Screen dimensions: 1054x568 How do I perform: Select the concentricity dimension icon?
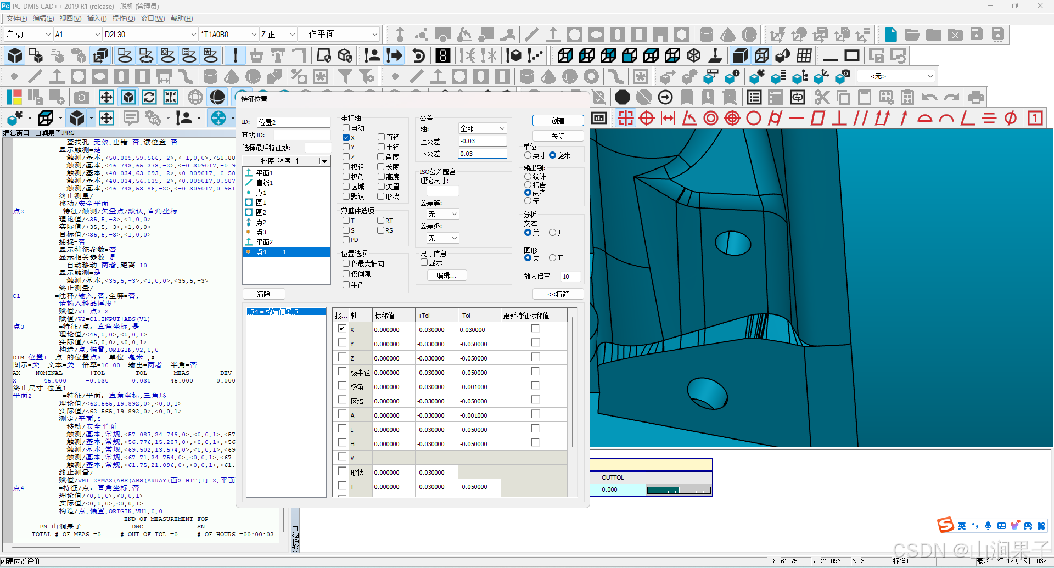(x=711, y=118)
